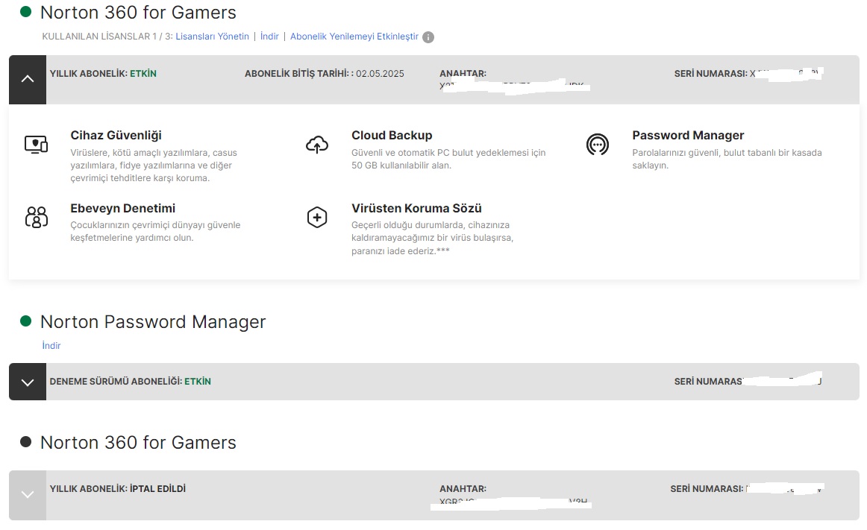Expand the Deneme Sürümü Aboneliği row
The image size is (867, 530).
[28, 382]
